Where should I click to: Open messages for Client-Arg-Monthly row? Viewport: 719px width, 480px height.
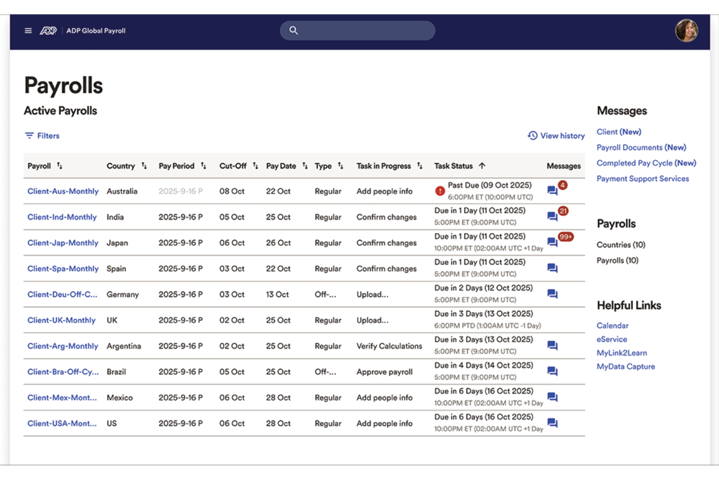click(x=552, y=345)
